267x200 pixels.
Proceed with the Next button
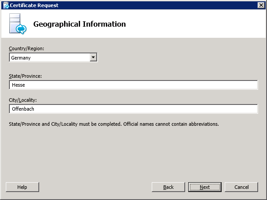205,187
